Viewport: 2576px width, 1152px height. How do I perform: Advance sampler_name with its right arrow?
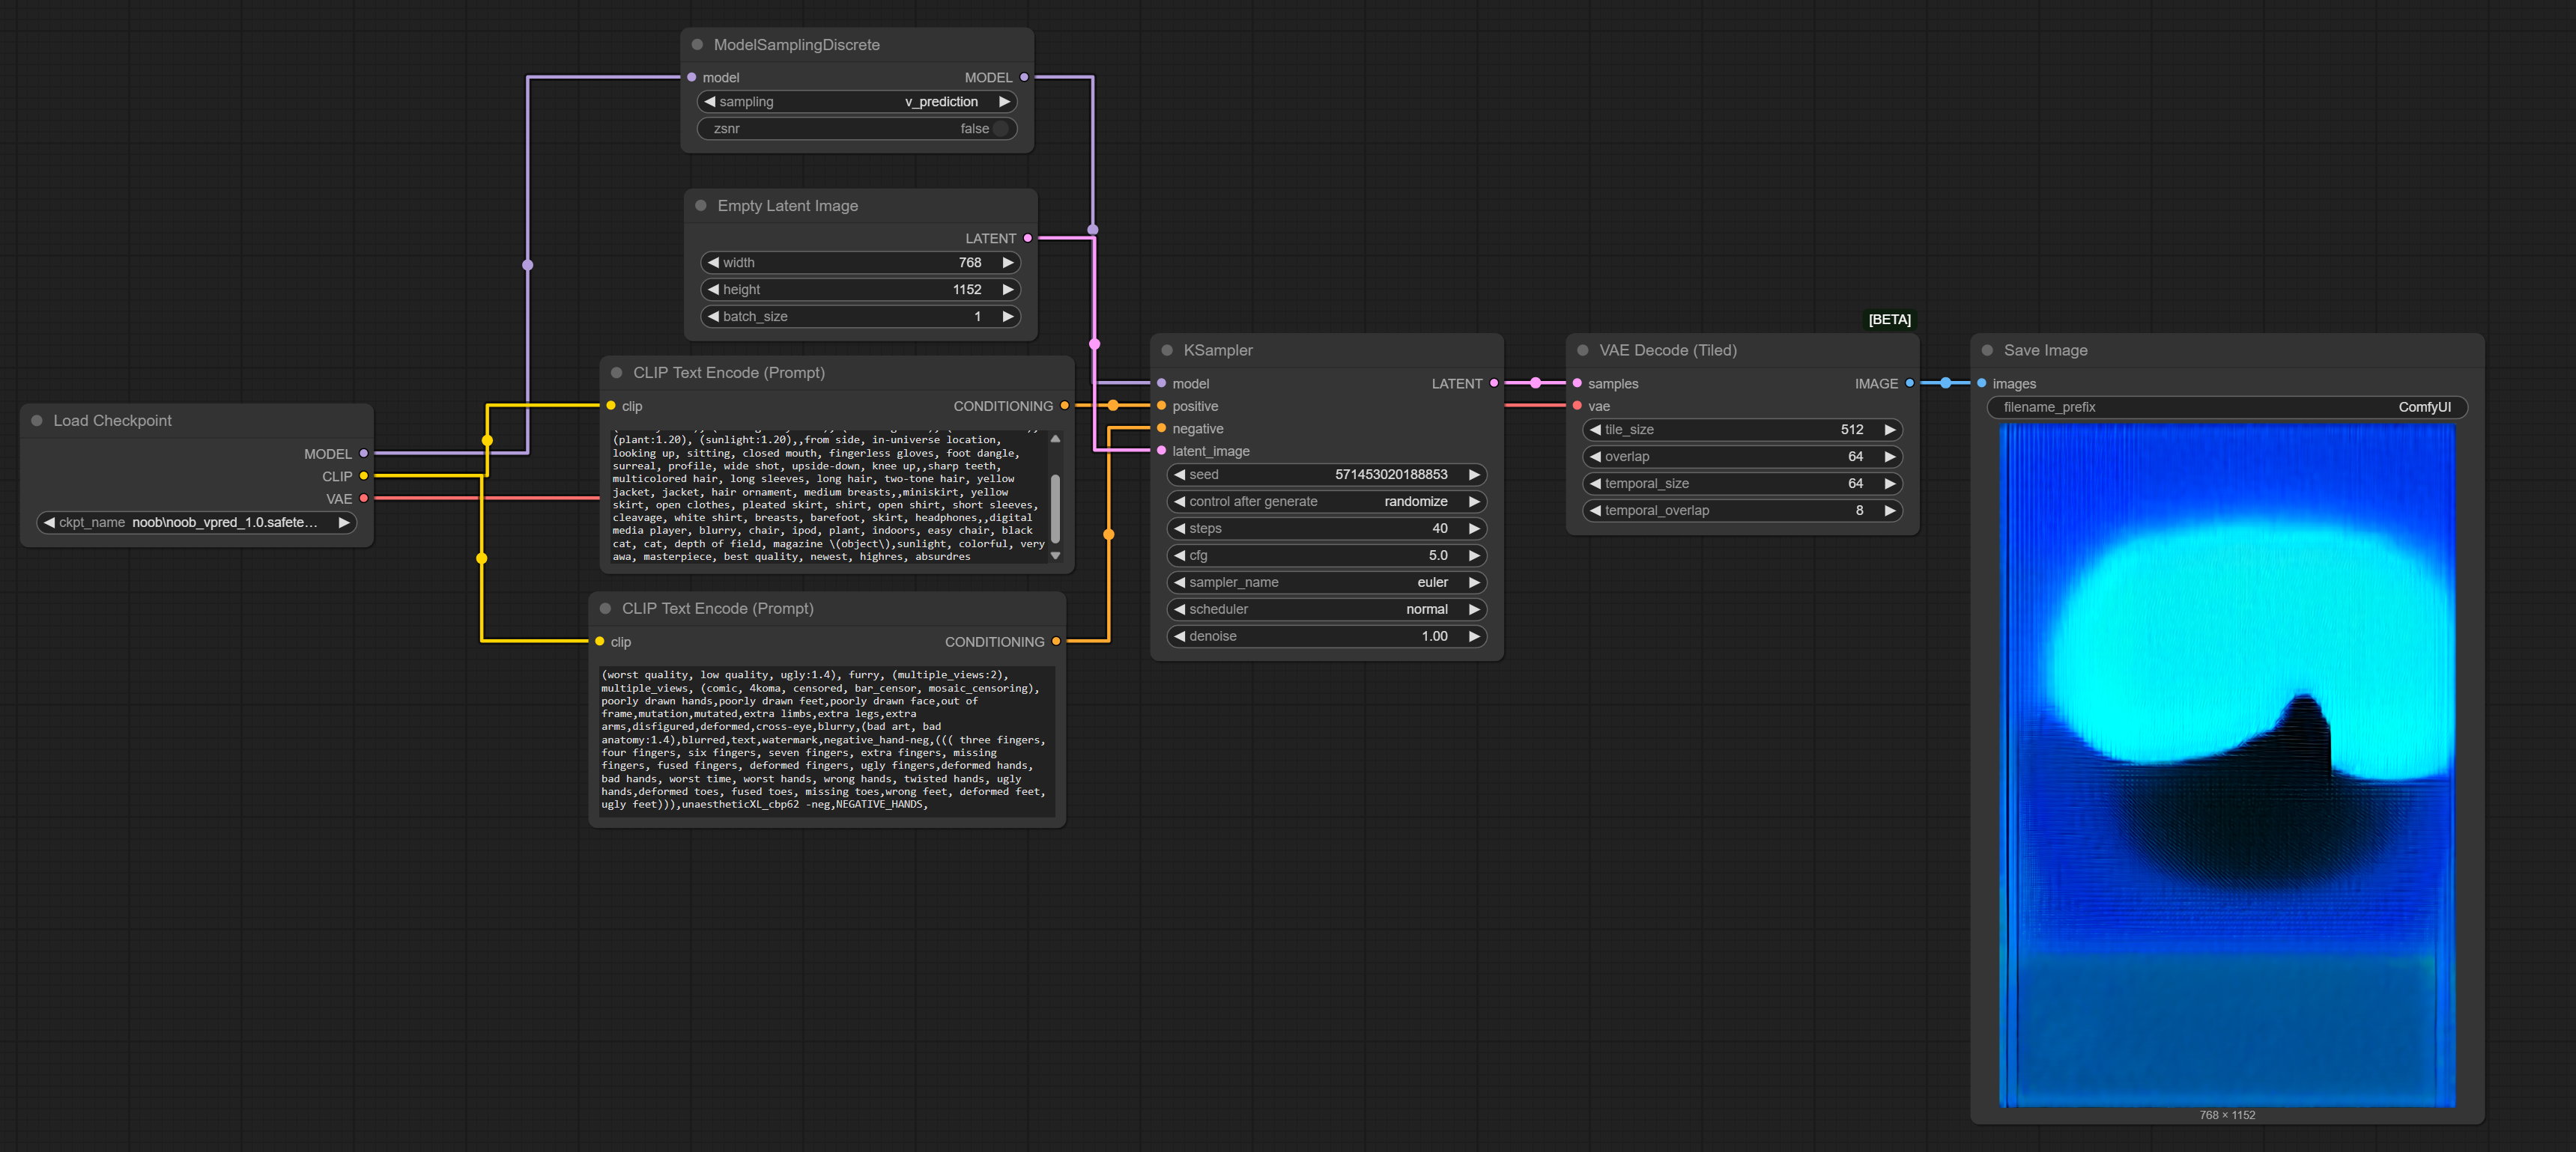1474,582
